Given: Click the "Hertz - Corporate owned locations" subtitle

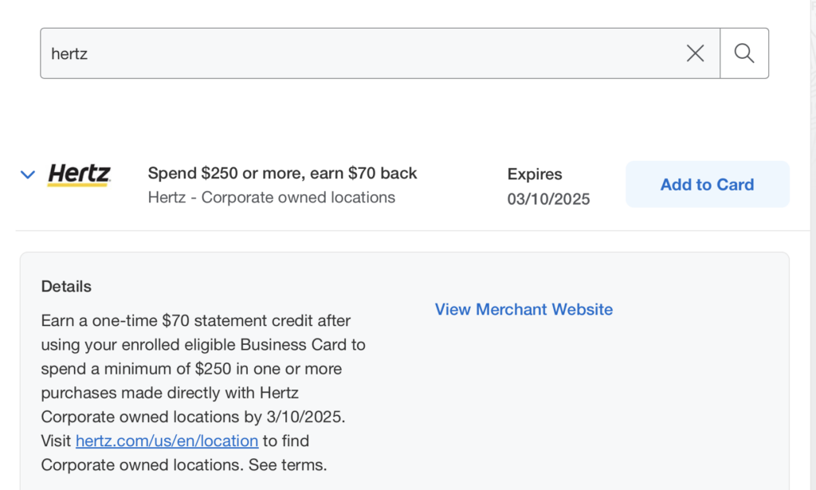Looking at the screenshot, I should [272, 198].
